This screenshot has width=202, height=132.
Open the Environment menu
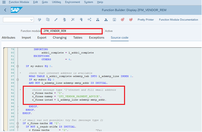[x=73, y=2]
